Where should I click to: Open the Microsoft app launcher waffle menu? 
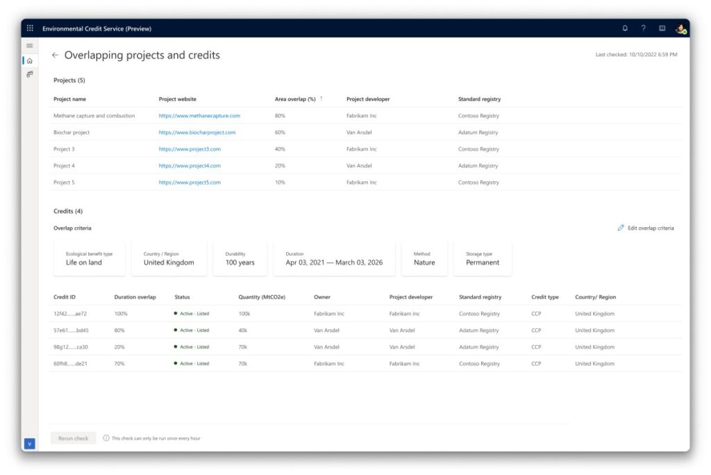click(30, 28)
